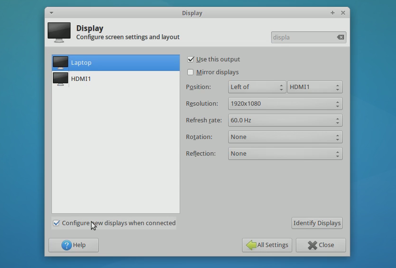The height and width of the screenshot is (268, 396).
Task: Toggle the Use this output checkbox
Action: (x=191, y=60)
